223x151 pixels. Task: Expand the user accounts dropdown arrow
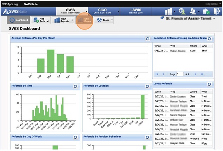(199, 11)
